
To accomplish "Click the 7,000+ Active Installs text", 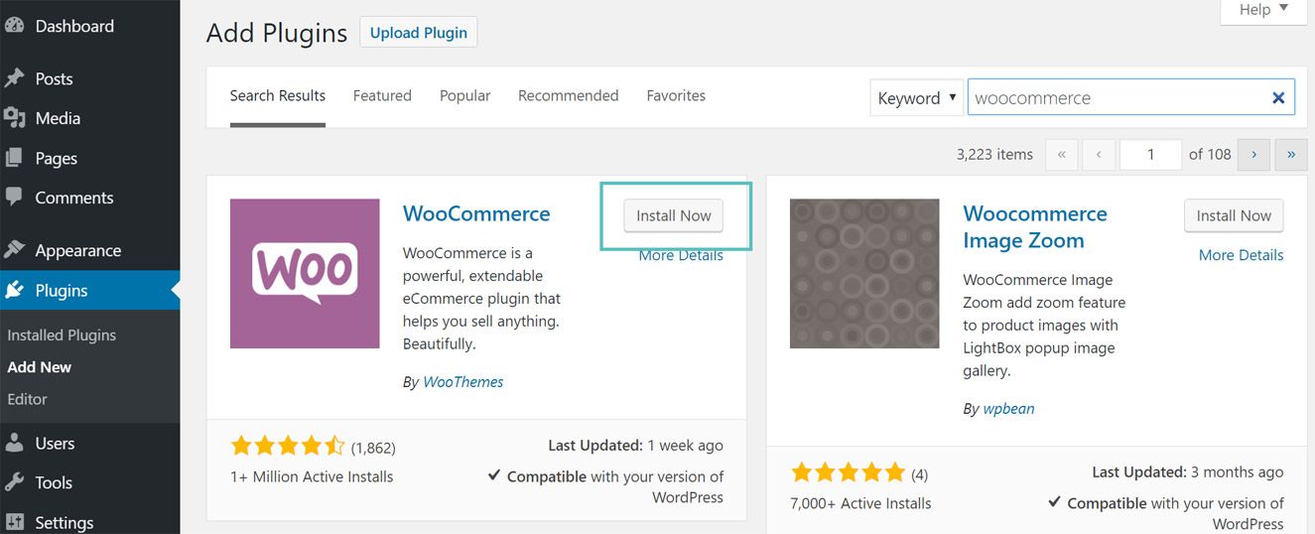I will (860, 503).
